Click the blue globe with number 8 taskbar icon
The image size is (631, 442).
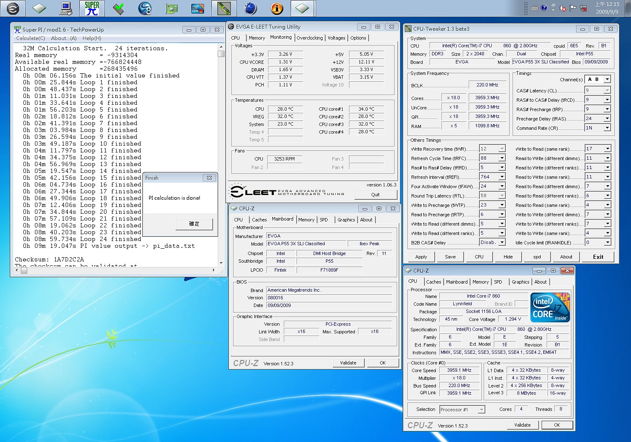pos(145,8)
